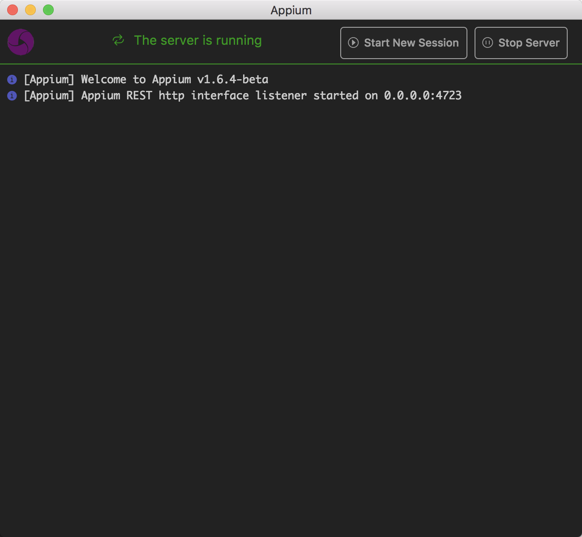This screenshot has height=537, width=582.
Task: Click info icon beside REST http interface line
Action: [x=12, y=96]
